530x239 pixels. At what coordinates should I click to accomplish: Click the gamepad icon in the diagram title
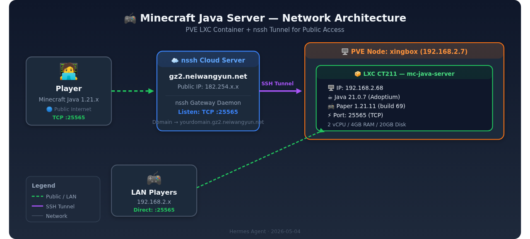click(x=130, y=18)
